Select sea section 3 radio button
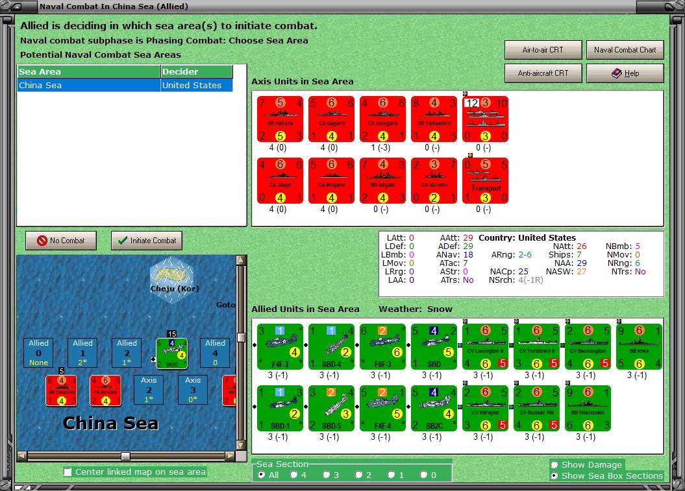This screenshot has width=685, height=491. pos(326,474)
